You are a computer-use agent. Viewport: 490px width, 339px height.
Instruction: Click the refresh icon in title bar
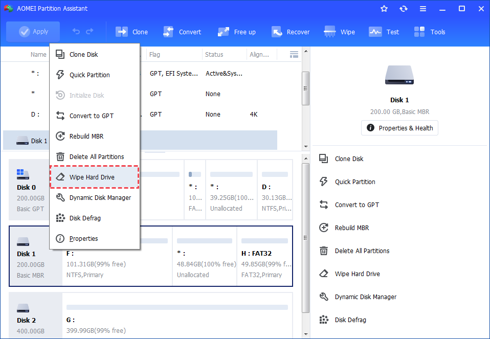pos(404,9)
